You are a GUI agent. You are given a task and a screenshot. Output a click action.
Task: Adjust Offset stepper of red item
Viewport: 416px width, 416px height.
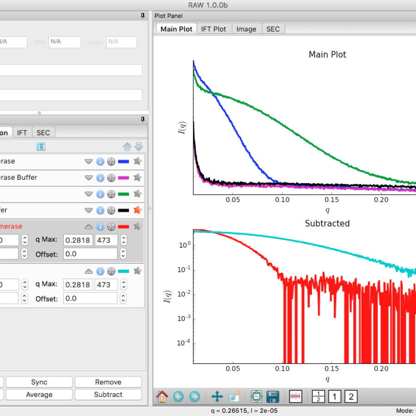(123, 254)
